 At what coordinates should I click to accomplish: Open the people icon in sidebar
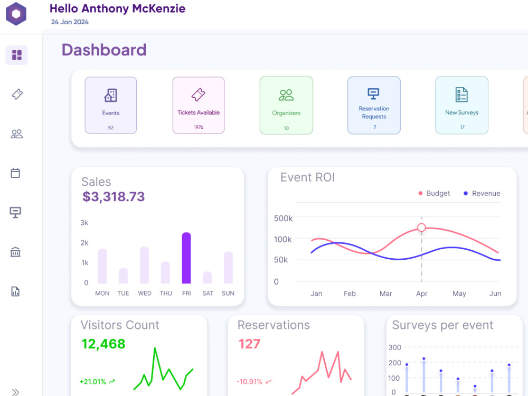16,134
